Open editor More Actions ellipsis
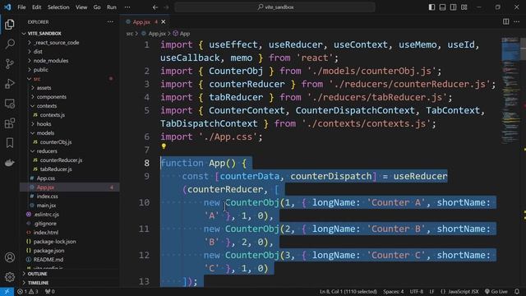This screenshot has height=296, width=526. click(x=516, y=22)
